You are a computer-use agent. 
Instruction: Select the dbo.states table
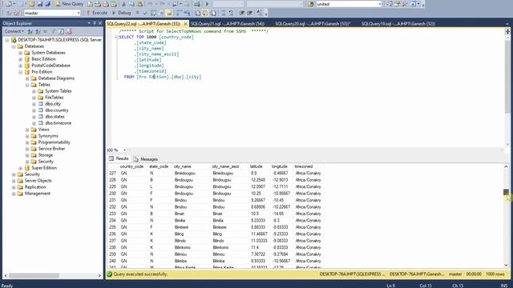pyautogui.click(x=55, y=117)
